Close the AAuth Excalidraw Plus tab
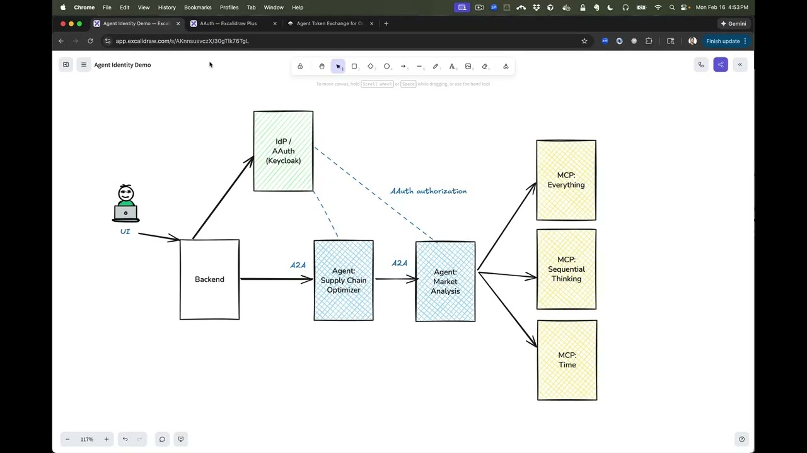 tap(274, 23)
